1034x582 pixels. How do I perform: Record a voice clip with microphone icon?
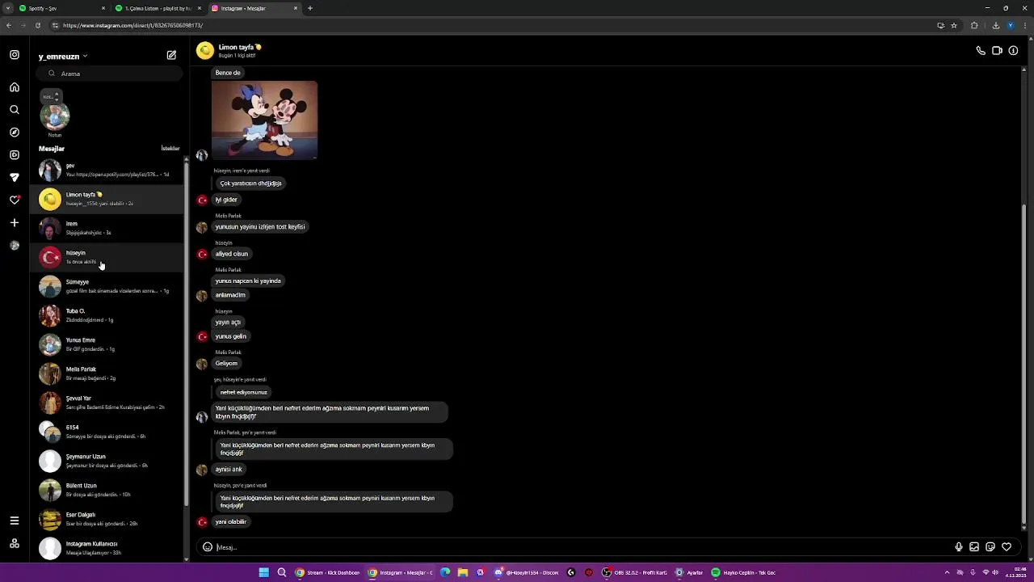(959, 547)
